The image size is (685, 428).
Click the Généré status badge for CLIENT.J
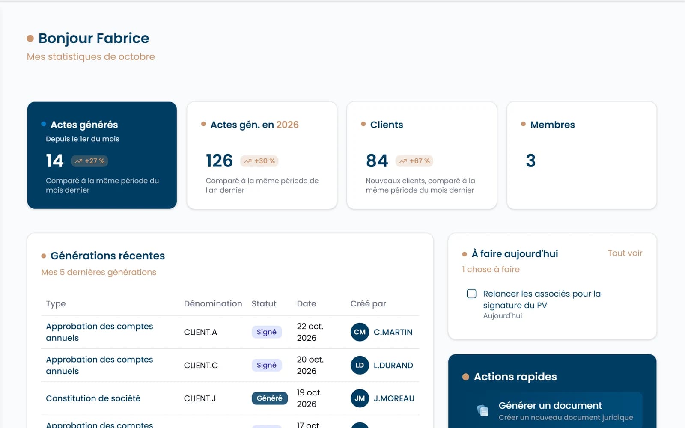[x=269, y=398]
